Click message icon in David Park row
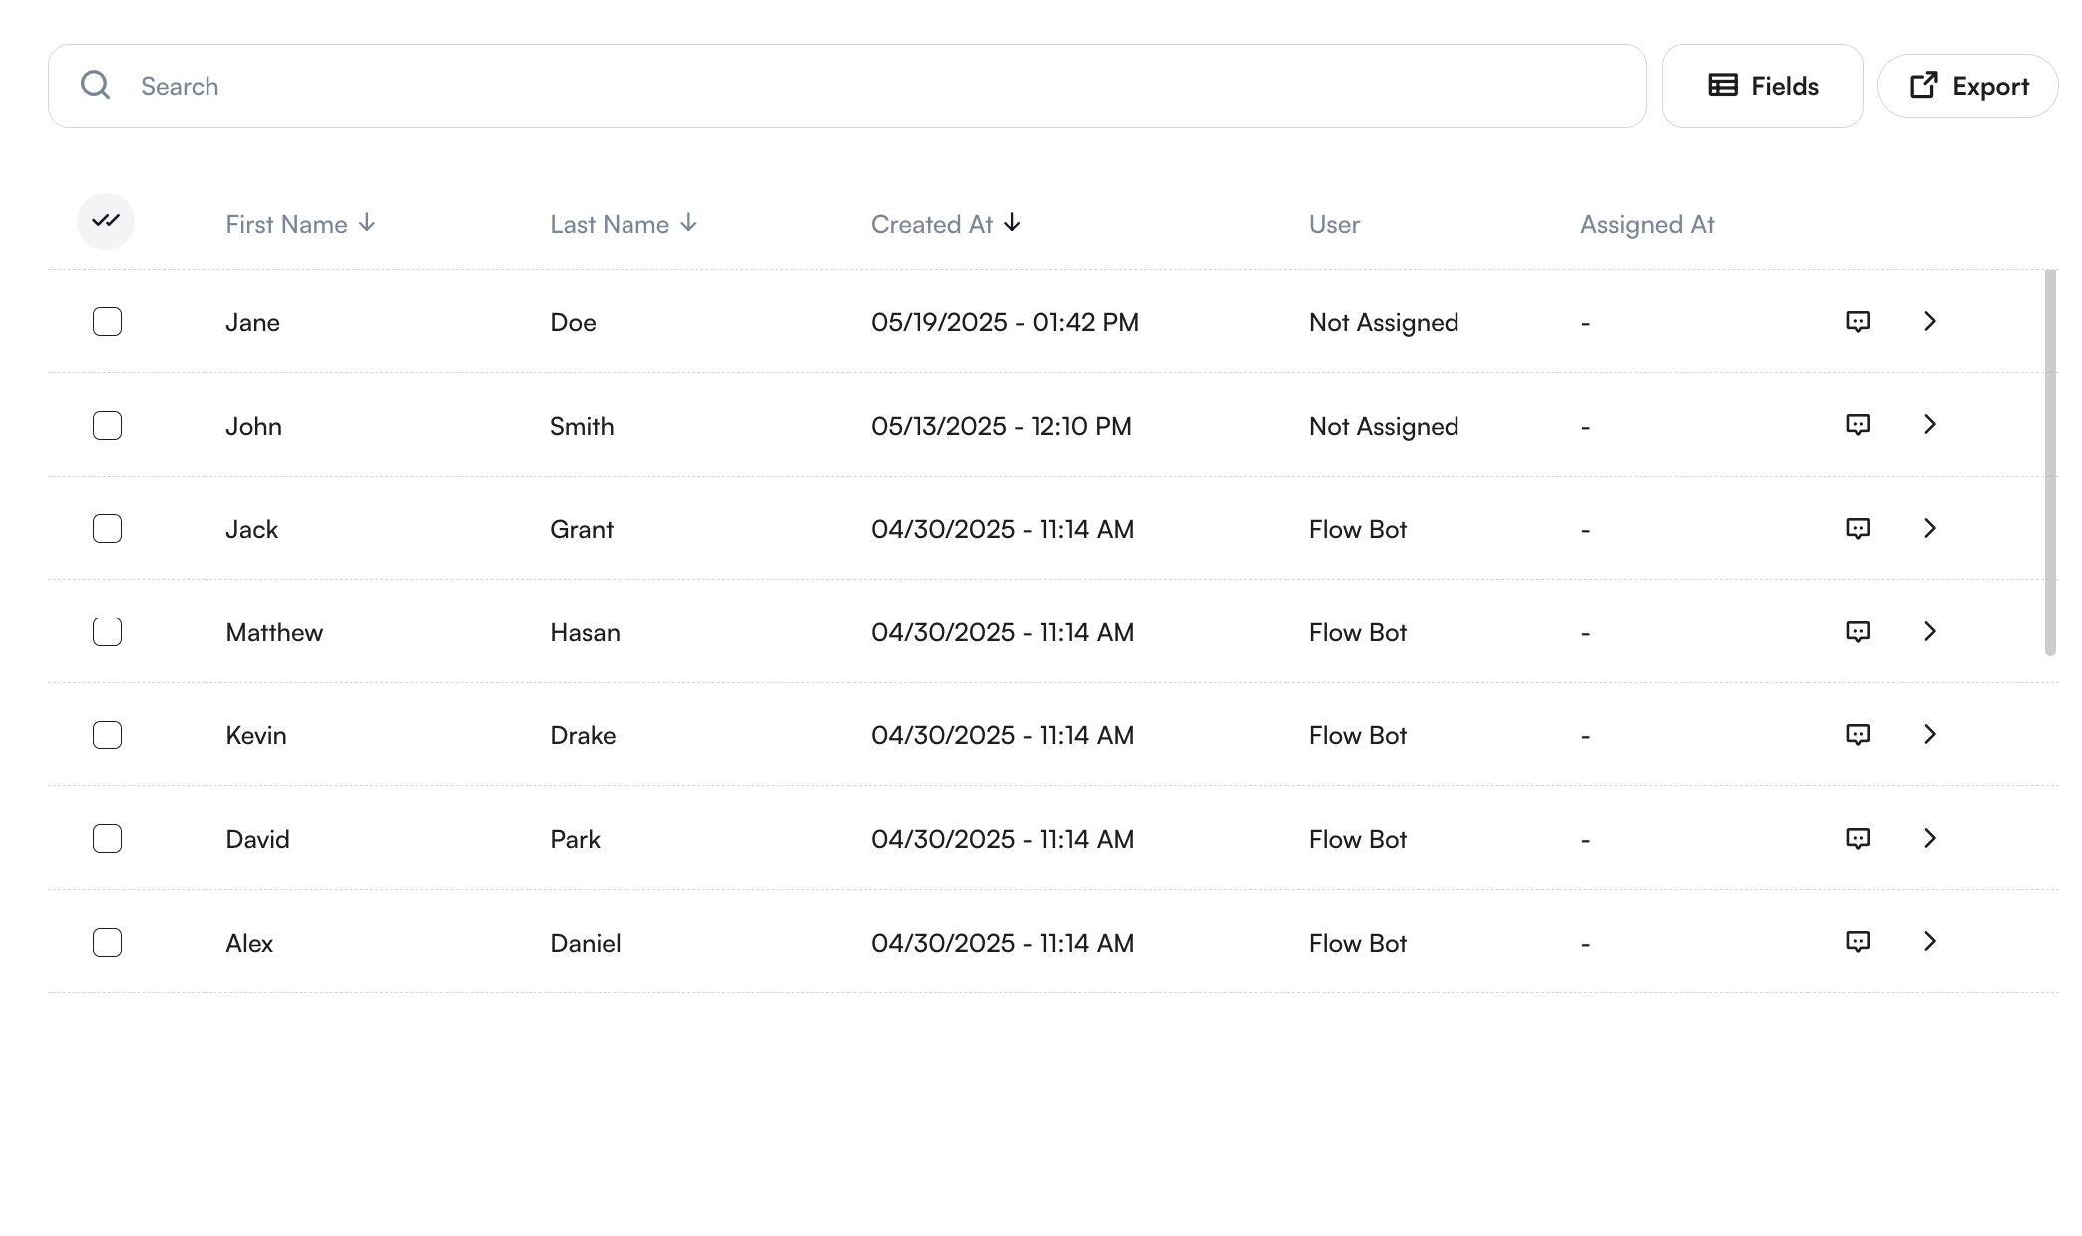2082x1236 pixels. pos(1857,839)
